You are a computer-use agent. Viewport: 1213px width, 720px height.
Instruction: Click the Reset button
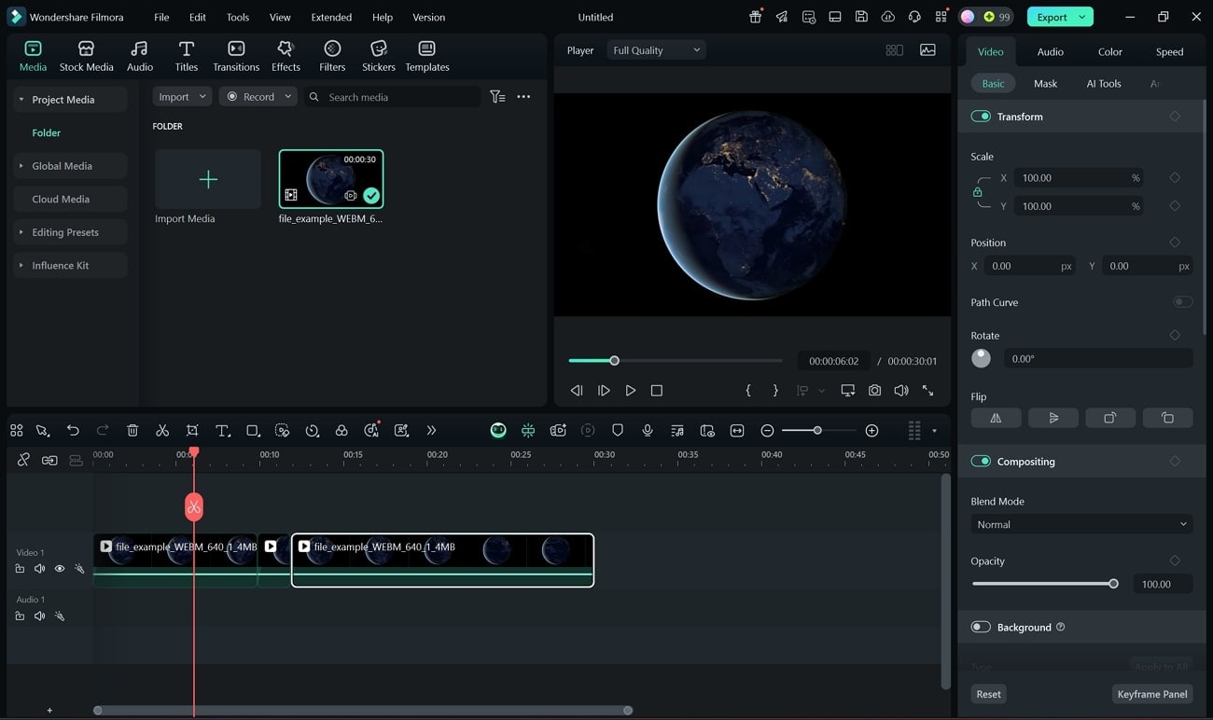click(988, 694)
